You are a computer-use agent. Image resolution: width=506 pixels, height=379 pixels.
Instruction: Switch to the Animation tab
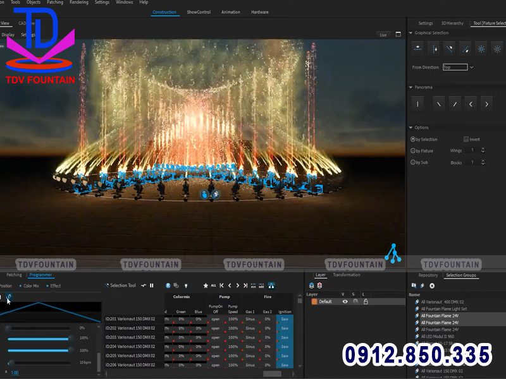click(x=231, y=12)
